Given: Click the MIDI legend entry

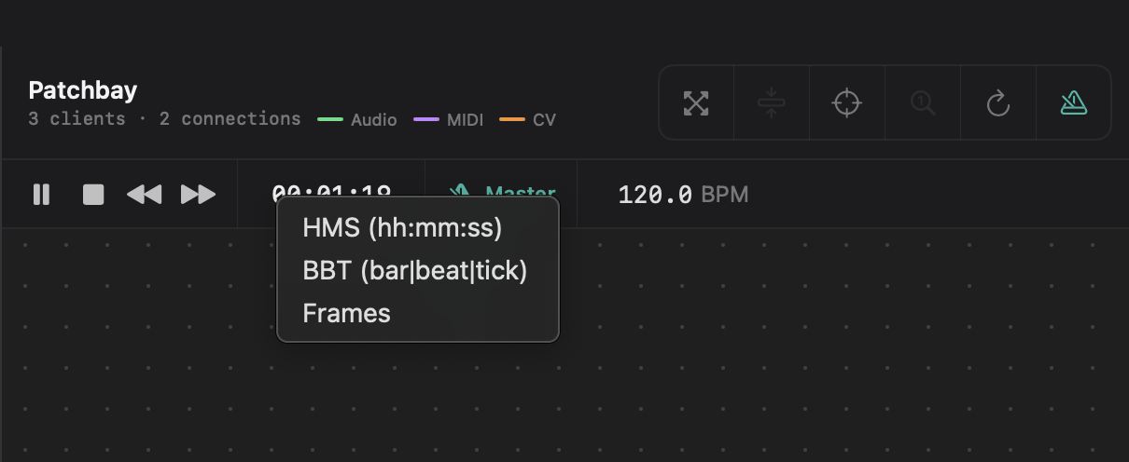Looking at the screenshot, I should (x=449, y=119).
